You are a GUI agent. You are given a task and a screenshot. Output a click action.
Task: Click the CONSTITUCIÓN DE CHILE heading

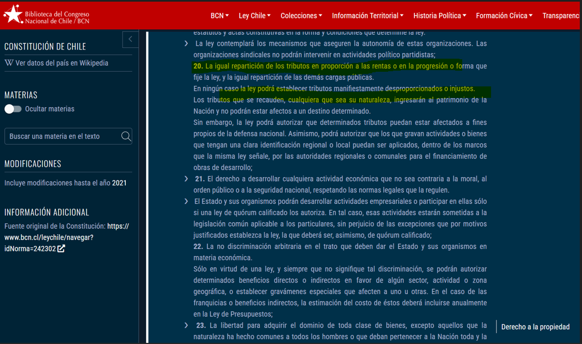[45, 47]
